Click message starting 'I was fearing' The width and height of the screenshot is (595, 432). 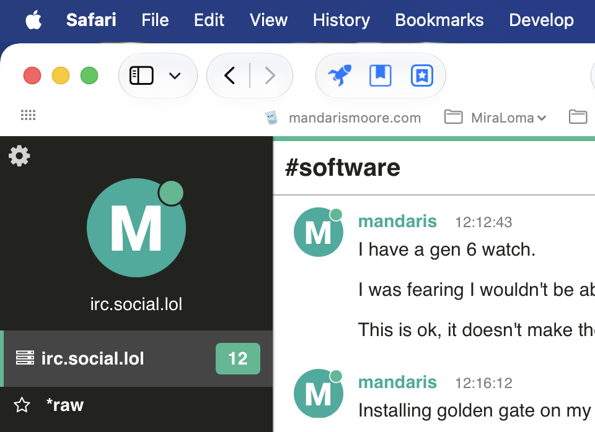click(477, 290)
